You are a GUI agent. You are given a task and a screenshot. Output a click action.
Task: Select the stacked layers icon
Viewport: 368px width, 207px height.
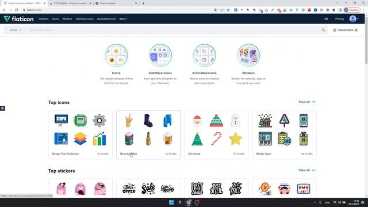click(80, 139)
